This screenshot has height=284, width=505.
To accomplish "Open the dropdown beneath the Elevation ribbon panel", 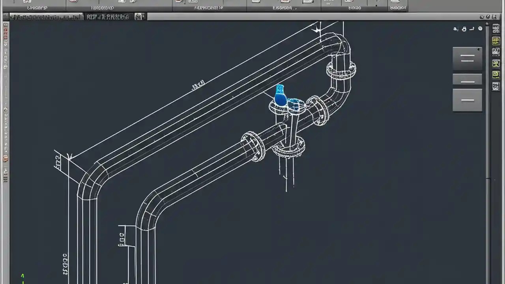I will pos(297,7).
